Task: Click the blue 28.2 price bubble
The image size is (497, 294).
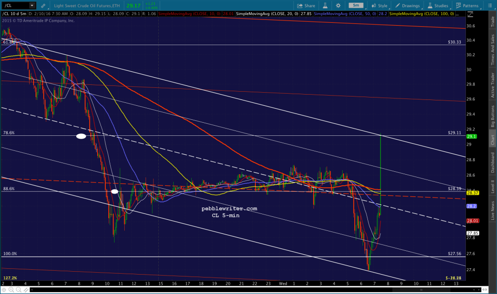Action: [x=471, y=206]
